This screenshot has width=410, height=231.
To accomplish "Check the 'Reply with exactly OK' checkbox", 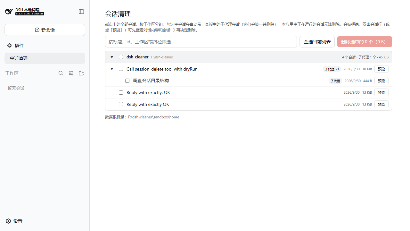I will [x=121, y=104].
